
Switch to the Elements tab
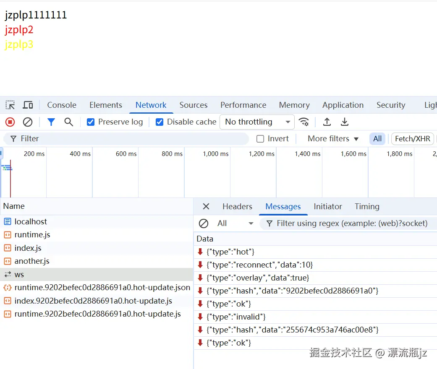click(x=106, y=105)
